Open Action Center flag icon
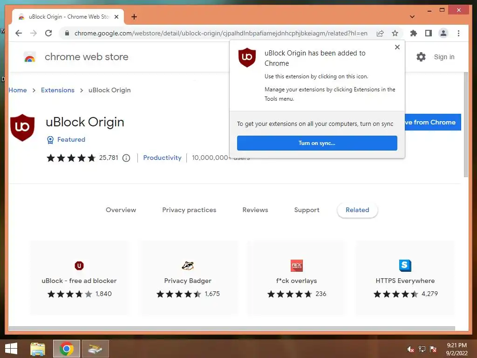 433,349
